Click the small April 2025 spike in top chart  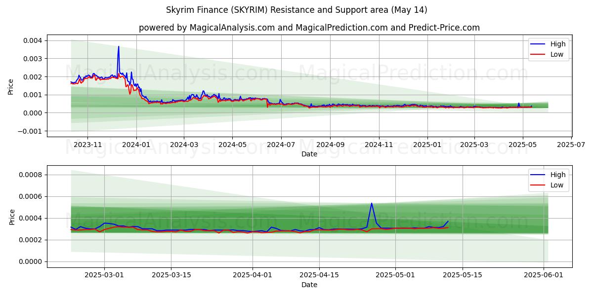519,103
